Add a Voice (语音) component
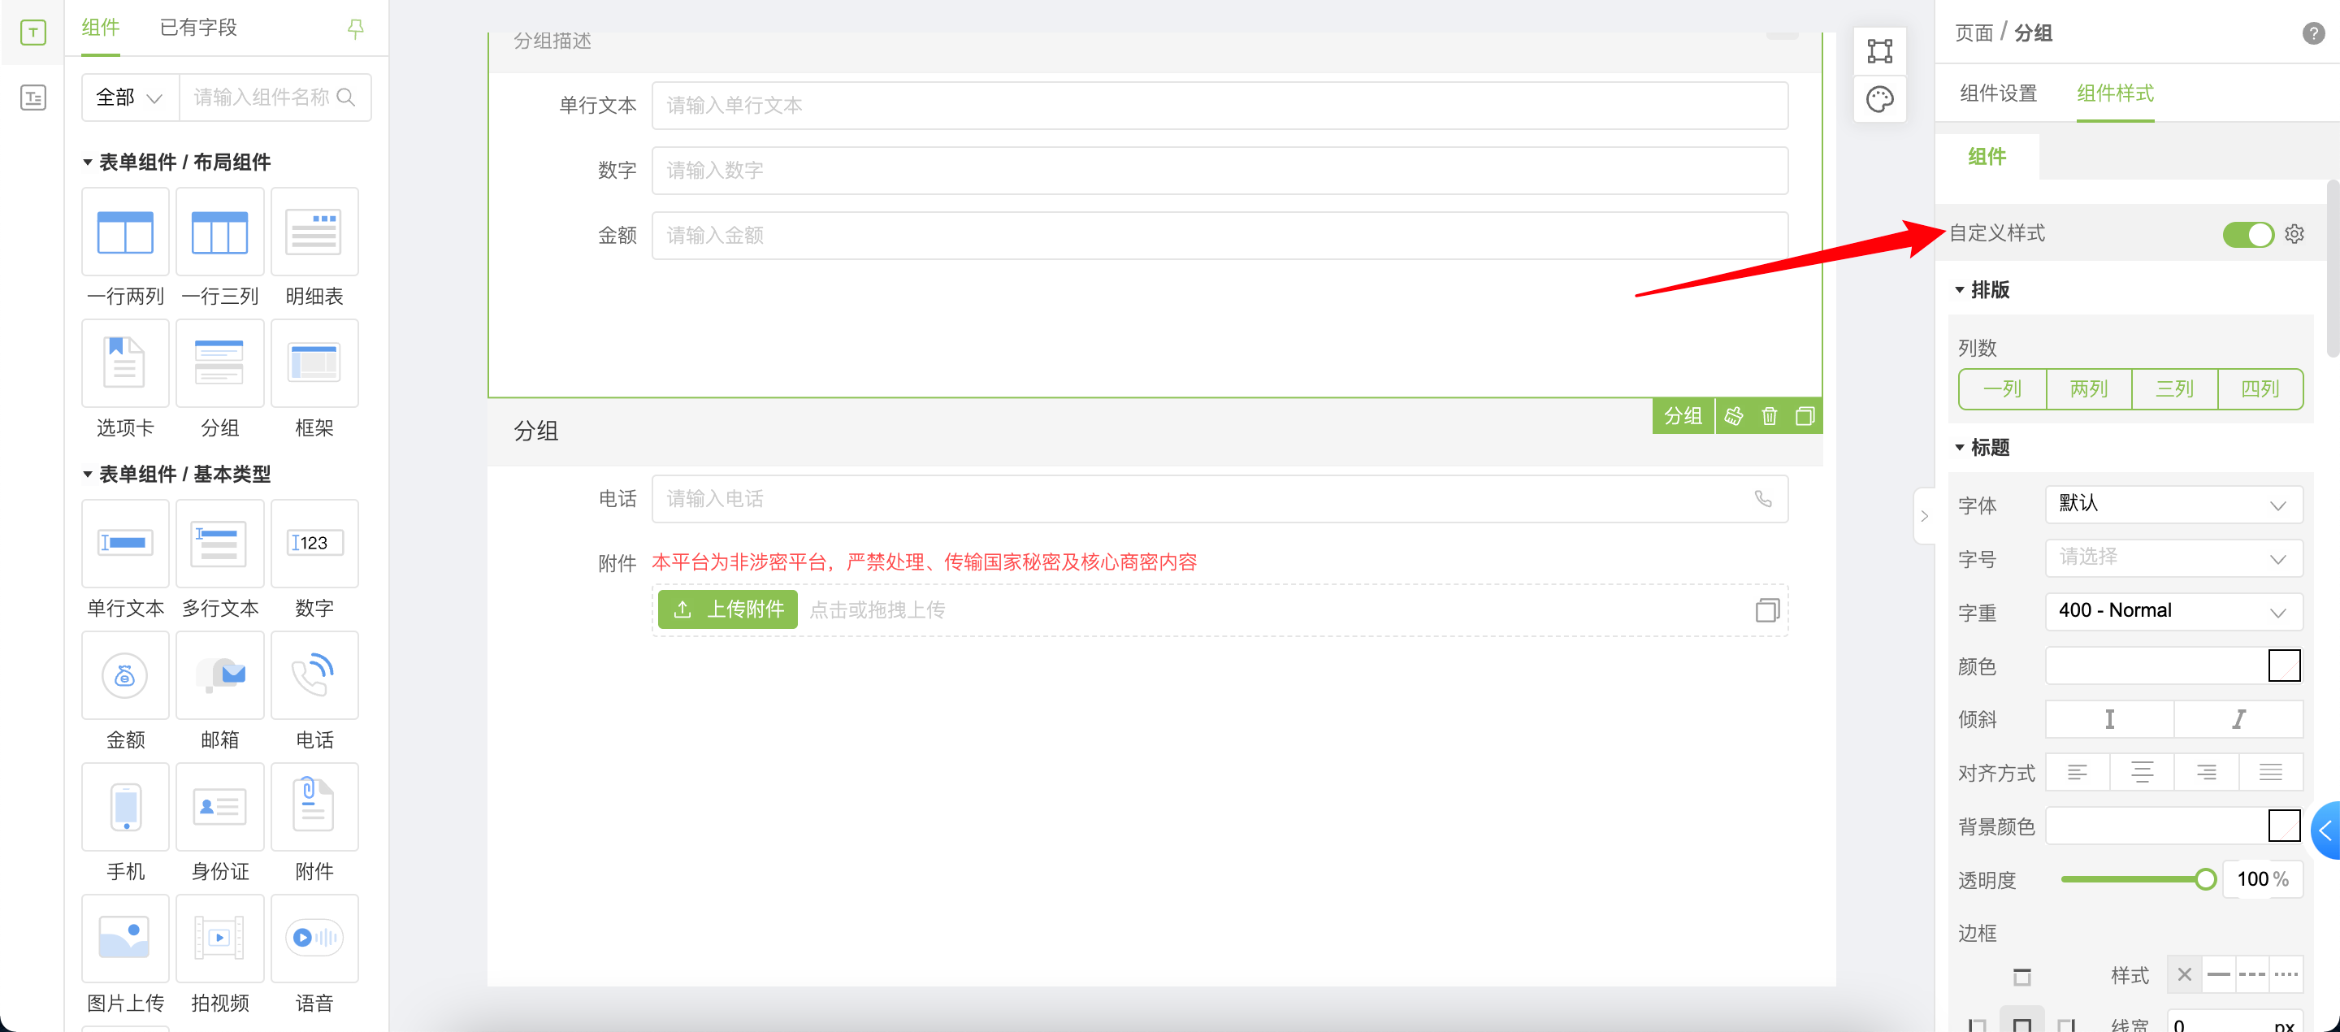2340x1032 pixels. coord(314,938)
